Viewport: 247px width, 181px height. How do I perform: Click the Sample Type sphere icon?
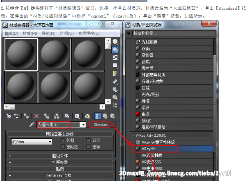pyautogui.click(x=115, y=42)
